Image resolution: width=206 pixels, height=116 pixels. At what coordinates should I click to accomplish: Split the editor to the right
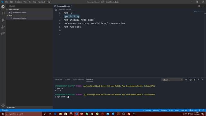(199, 6)
